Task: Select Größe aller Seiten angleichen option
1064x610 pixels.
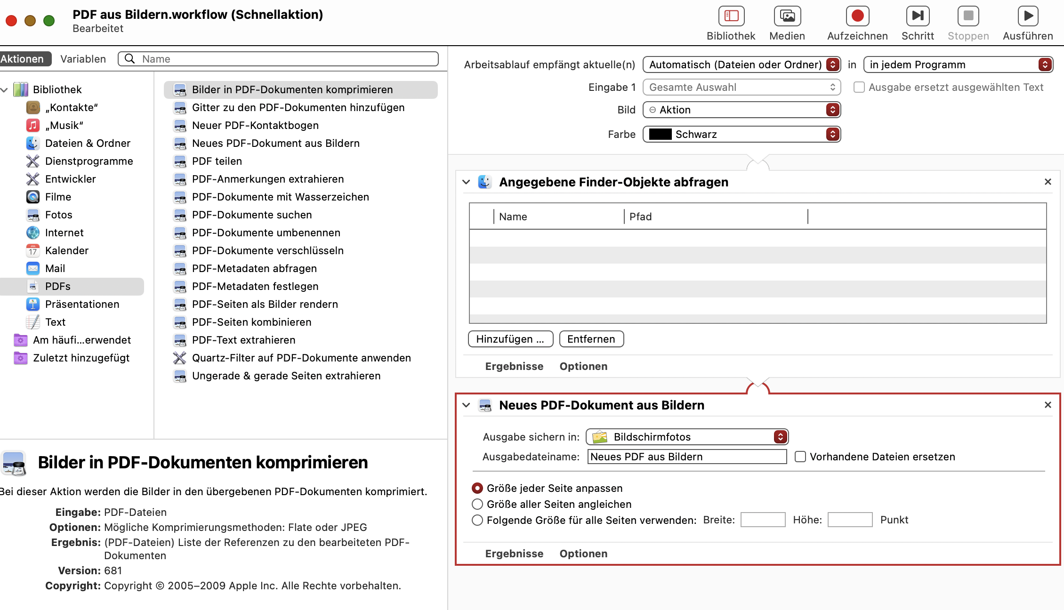Action: coord(477,504)
